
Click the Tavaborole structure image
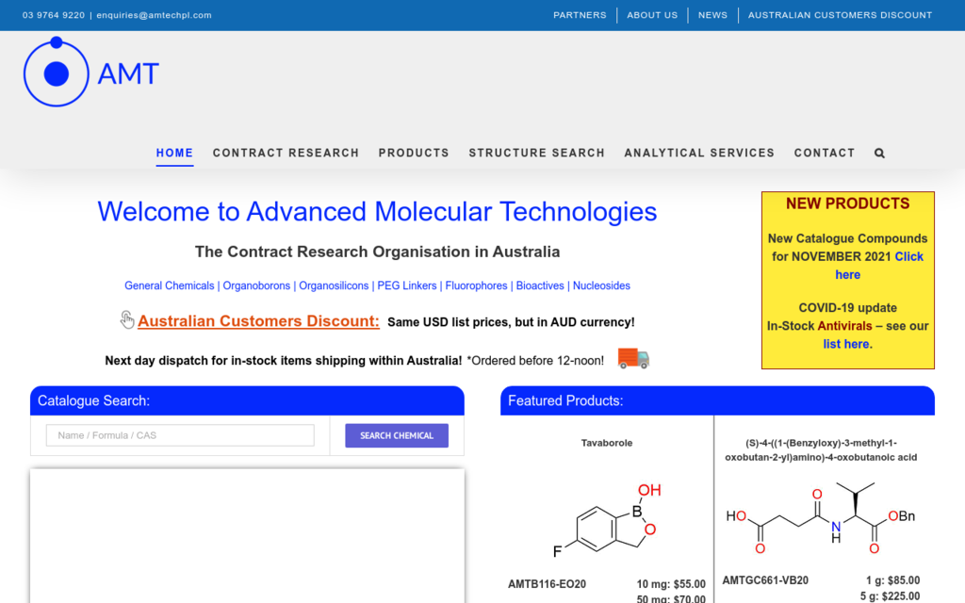tap(607, 521)
